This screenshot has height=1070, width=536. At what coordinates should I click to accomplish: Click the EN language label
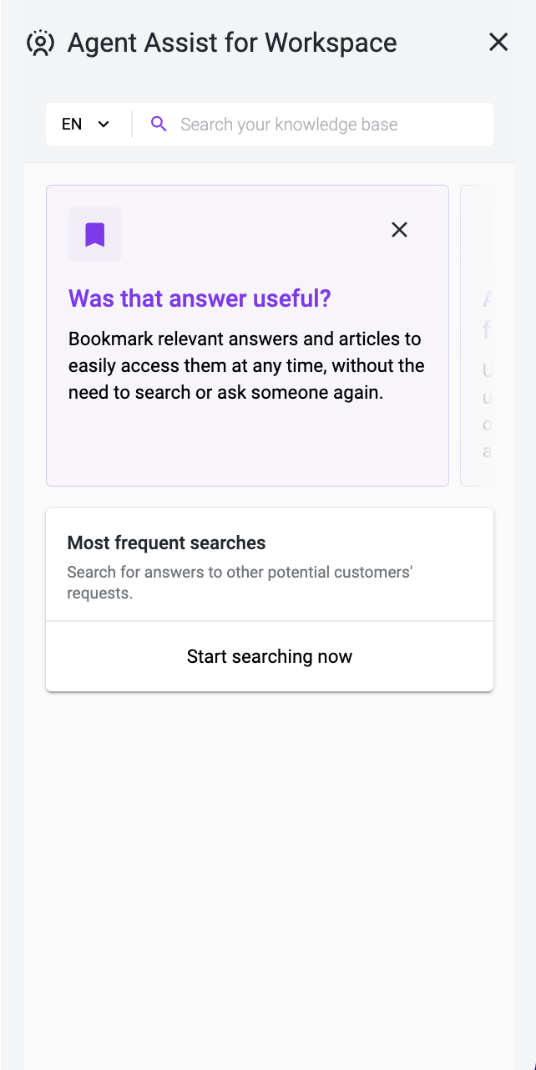point(72,125)
